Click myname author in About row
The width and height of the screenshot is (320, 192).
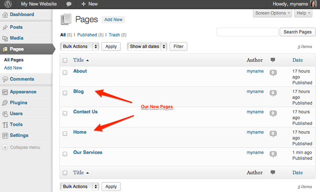[255, 71]
